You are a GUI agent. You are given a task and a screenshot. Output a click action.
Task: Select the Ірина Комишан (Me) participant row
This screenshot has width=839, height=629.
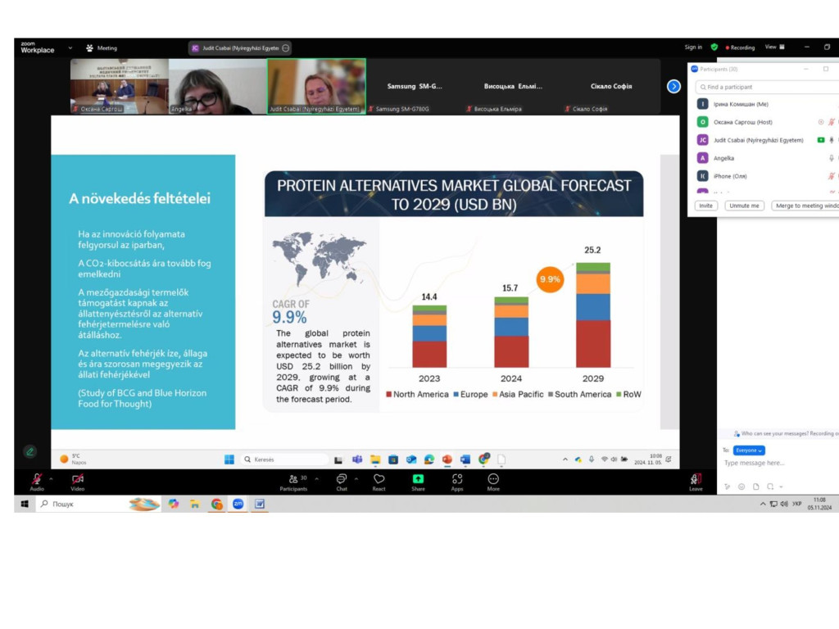pos(765,104)
